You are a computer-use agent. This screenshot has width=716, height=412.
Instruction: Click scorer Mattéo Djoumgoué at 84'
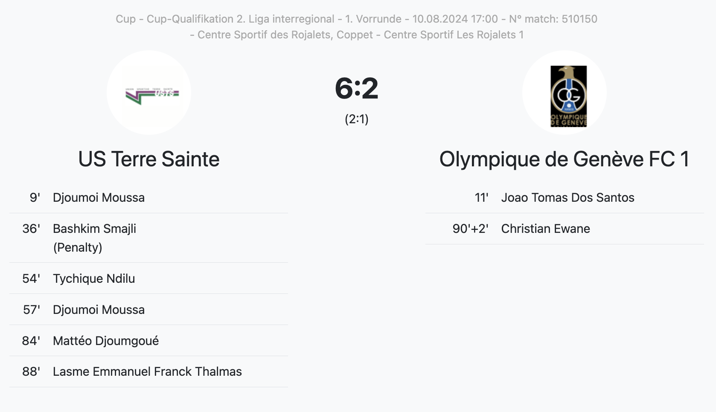pyautogui.click(x=106, y=341)
